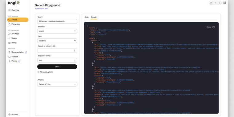Open Documentation link in sidebar
Viewport: 234px width, 117px height.
(x=18, y=52)
